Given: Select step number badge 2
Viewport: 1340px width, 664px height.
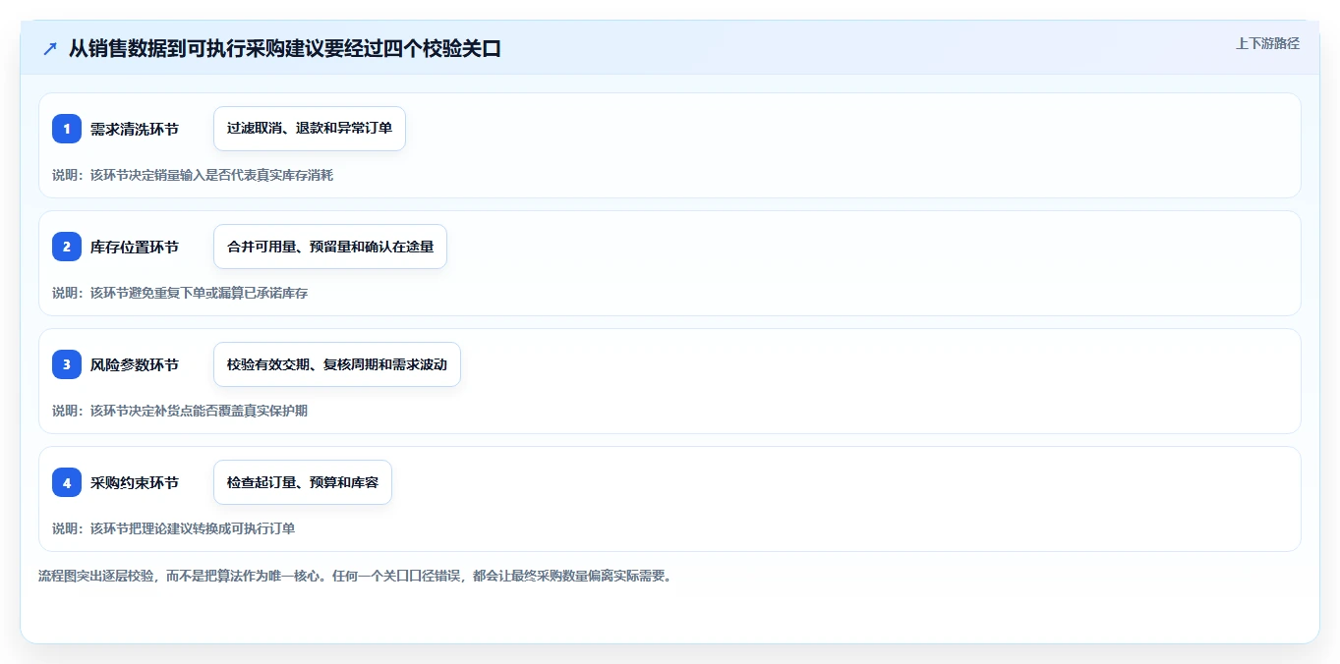Looking at the screenshot, I should pos(67,247).
